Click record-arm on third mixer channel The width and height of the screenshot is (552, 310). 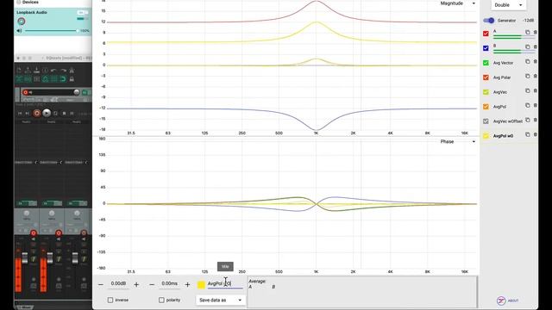(84, 233)
